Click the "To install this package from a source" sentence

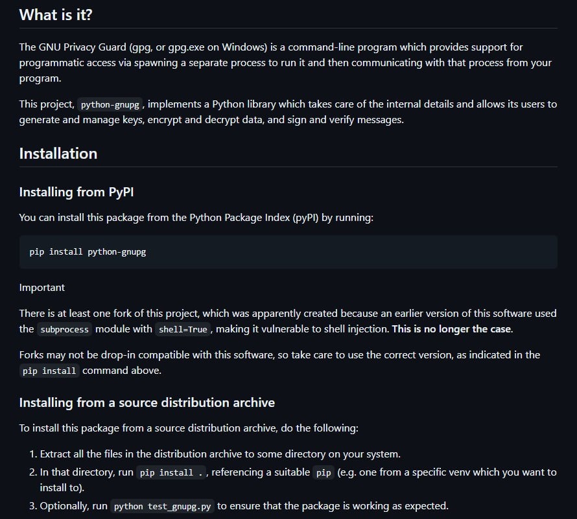point(188,428)
